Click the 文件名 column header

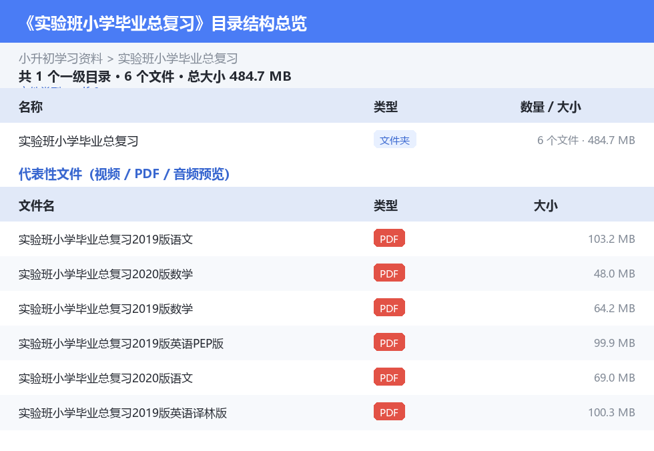pos(37,206)
